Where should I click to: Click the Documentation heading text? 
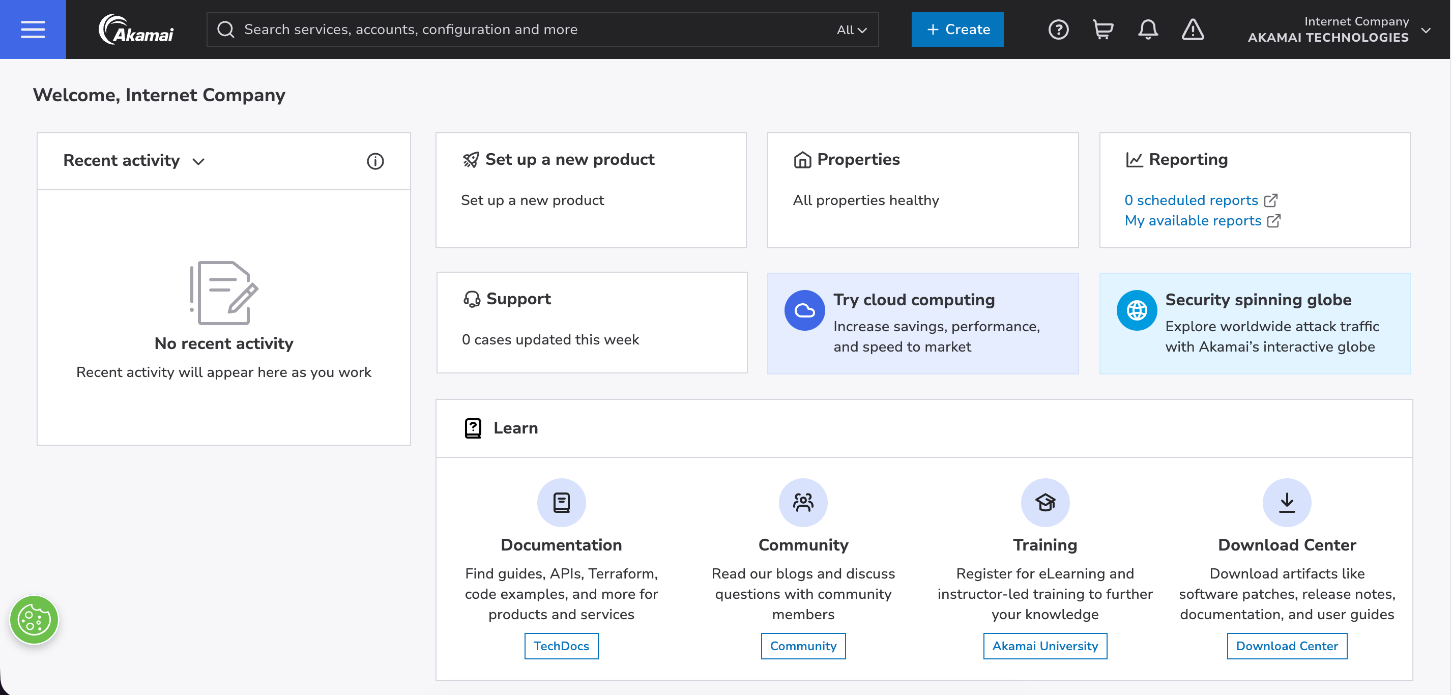561,545
